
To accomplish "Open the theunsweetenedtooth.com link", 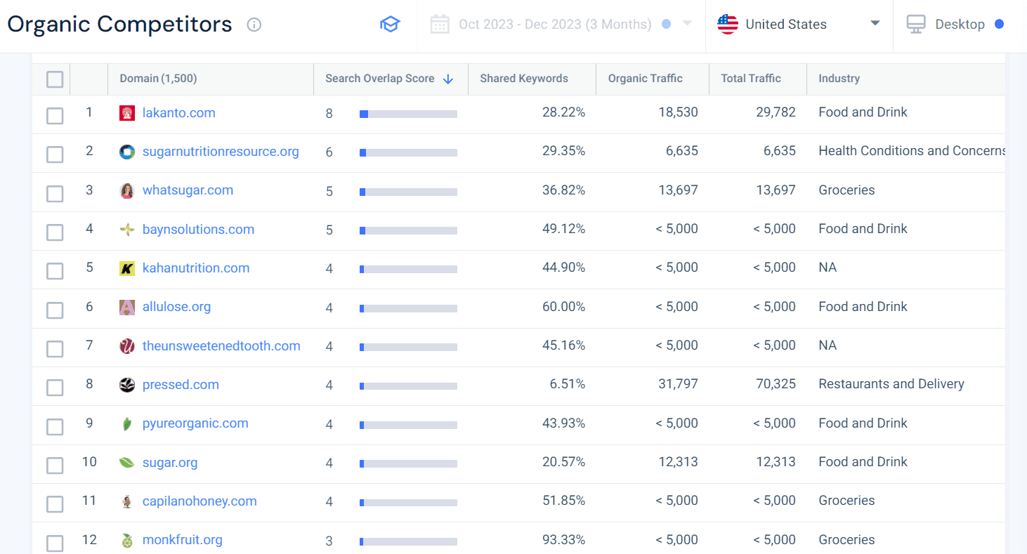I will (221, 346).
